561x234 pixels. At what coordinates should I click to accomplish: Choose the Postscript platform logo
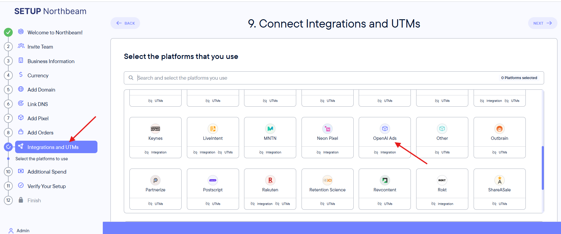pyautogui.click(x=213, y=180)
